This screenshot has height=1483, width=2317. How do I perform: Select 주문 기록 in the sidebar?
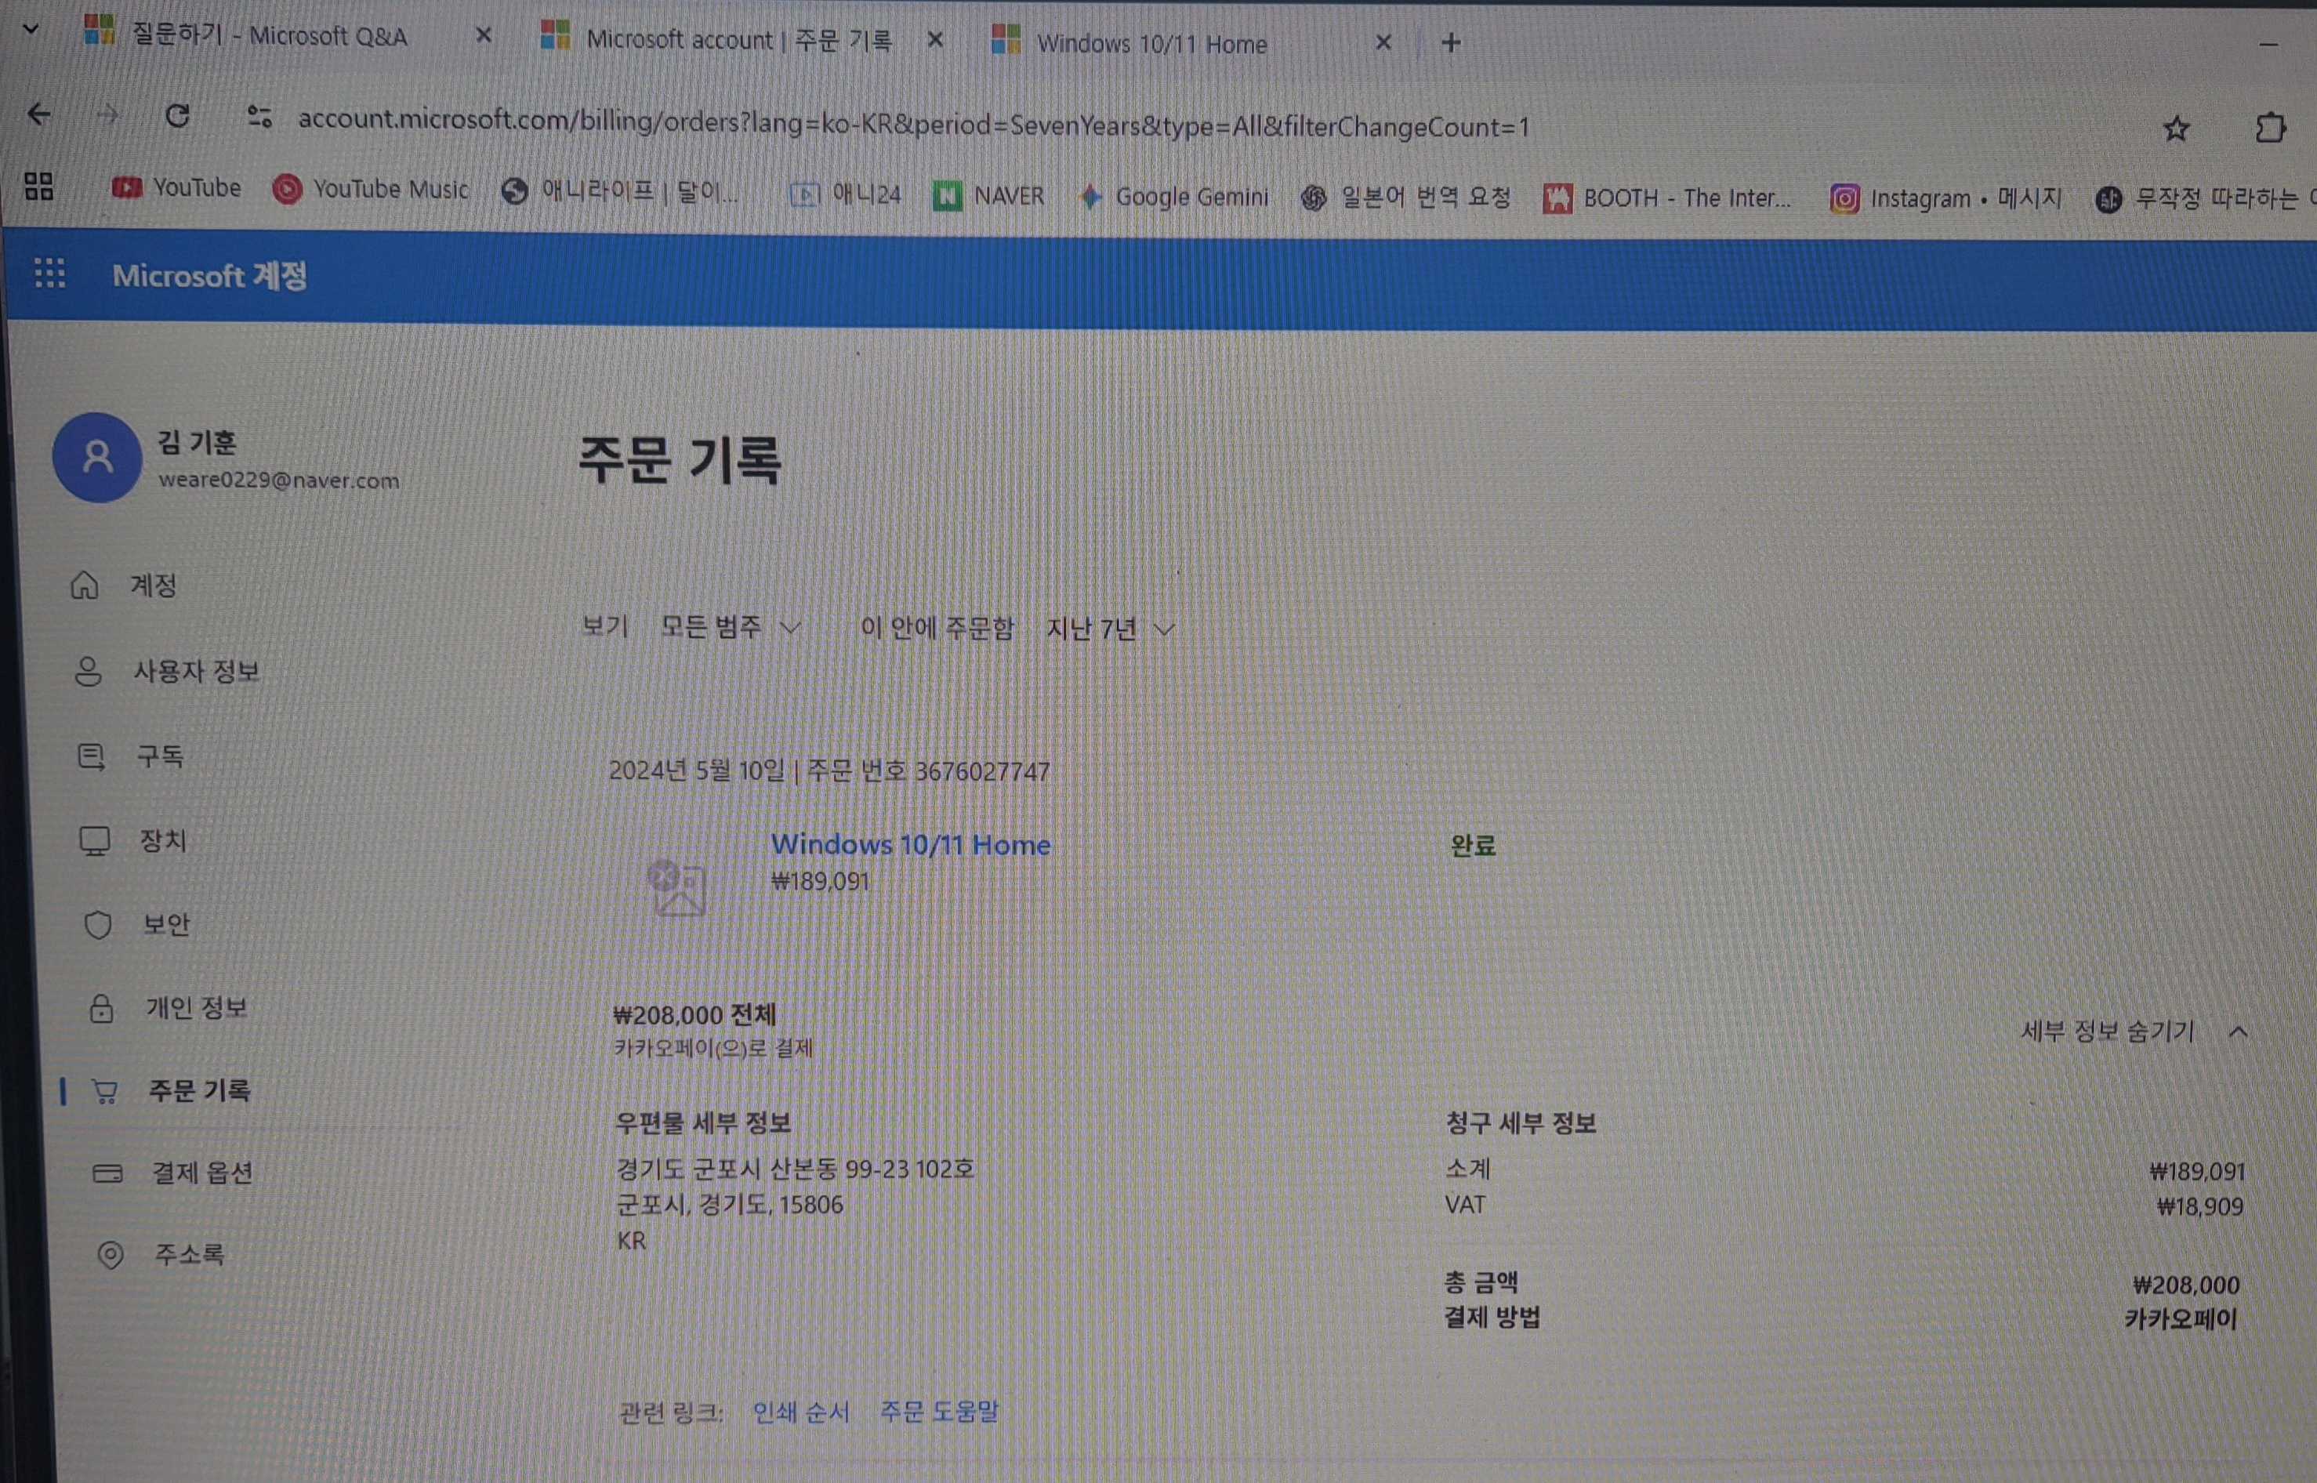pyautogui.click(x=170, y=1090)
